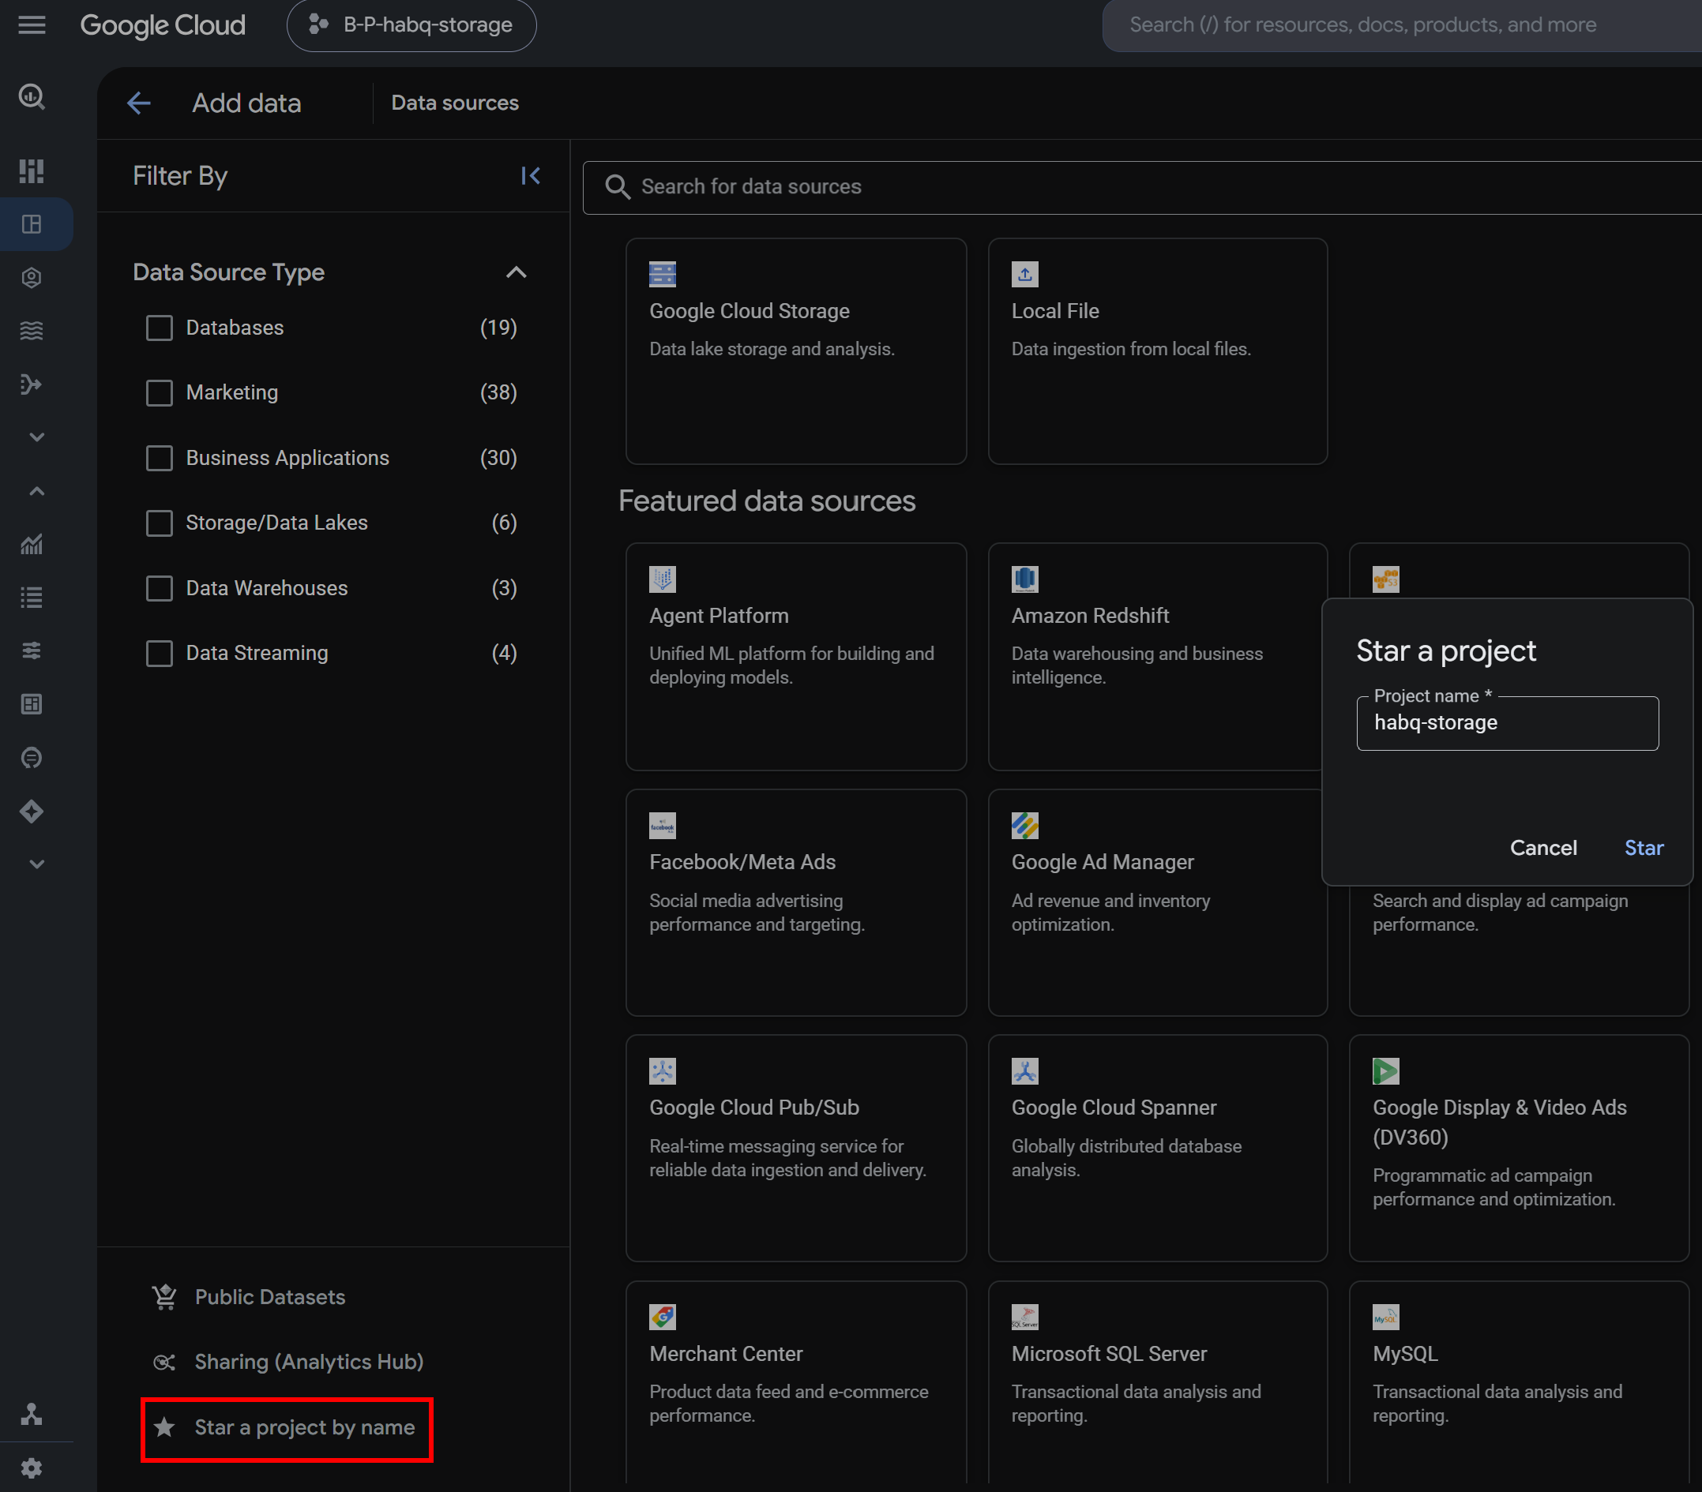
Task: Click the Google Ad Manager icon
Action: point(1025,826)
